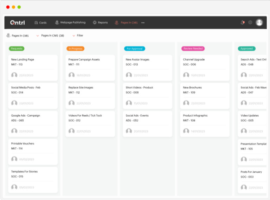Open the Webpage Publishing tab
270x200 pixels.
point(70,22)
